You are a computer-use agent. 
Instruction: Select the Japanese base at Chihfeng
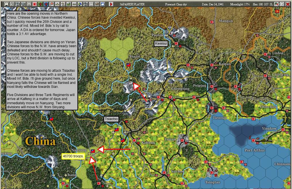pos(265,76)
